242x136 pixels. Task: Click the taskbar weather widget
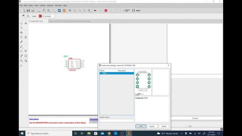coord(168,133)
